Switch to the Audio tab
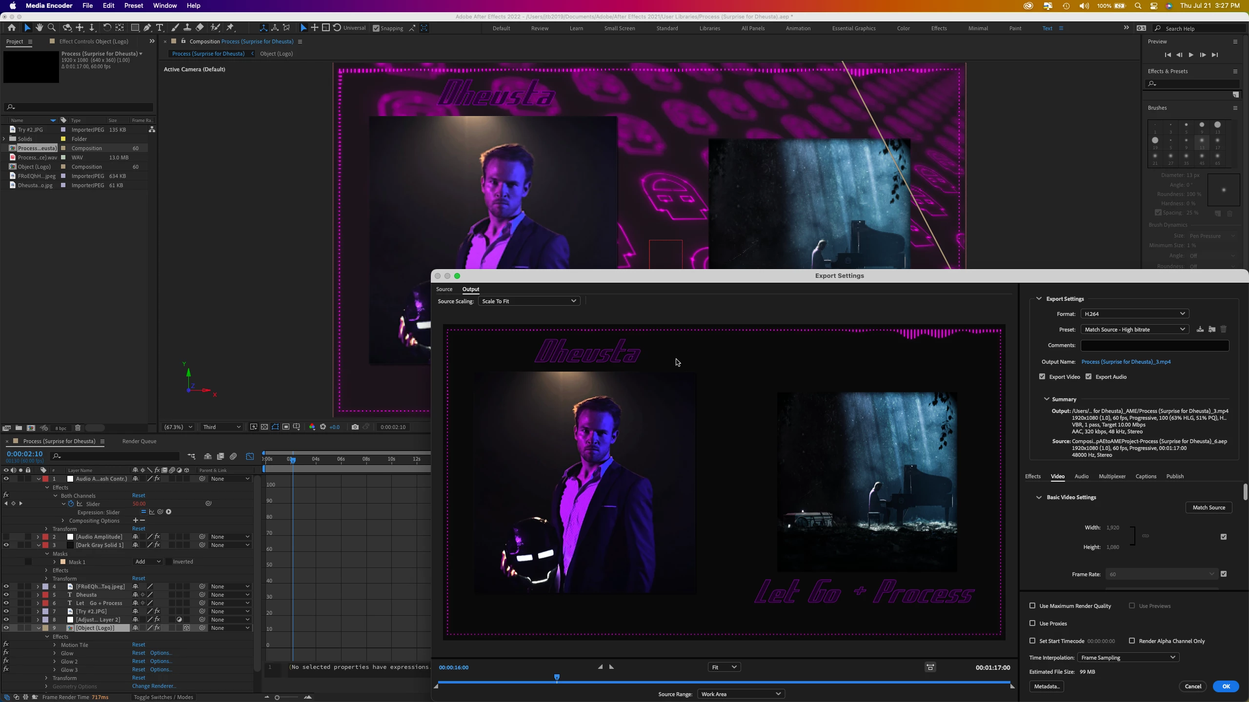Viewport: 1249px width, 702px height. coord(1081,476)
